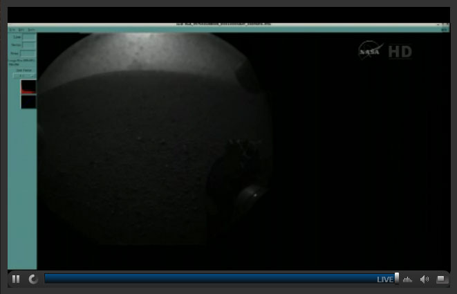The width and height of the screenshot is (457, 294).
Task: Click the white playhead handle on seek bar
Action: click(x=397, y=278)
